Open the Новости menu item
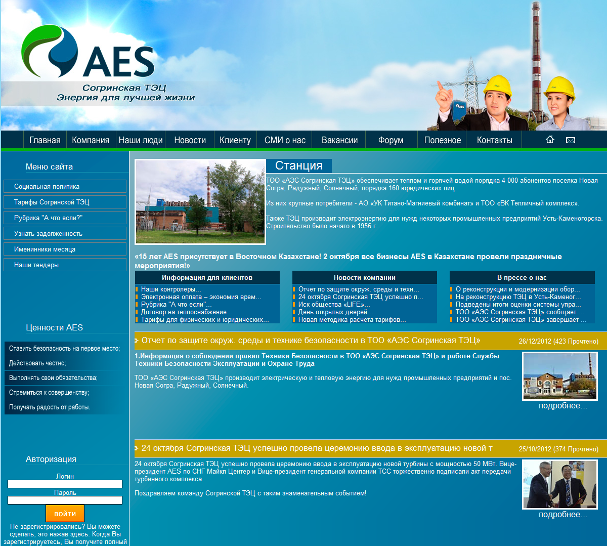 click(x=190, y=140)
